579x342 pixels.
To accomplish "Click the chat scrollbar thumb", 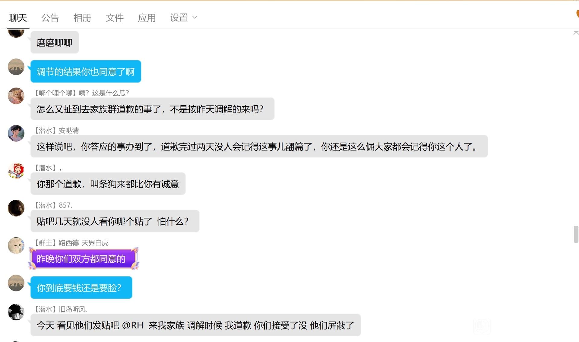I will point(576,234).
